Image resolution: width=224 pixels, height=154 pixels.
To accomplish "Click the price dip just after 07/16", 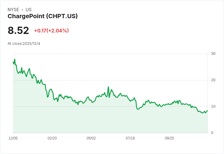I will [x=138, y=109].
